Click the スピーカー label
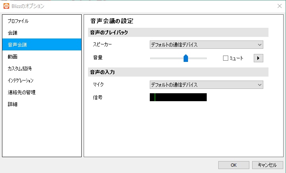This screenshot has width=286, height=173. coord(102,44)
